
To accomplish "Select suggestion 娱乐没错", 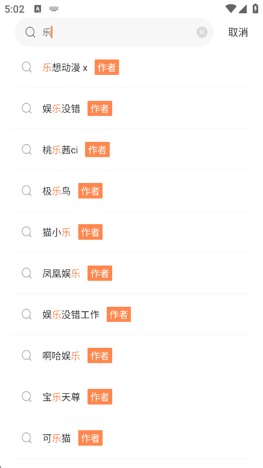I will pyautogui.click(x=131, y=109).
